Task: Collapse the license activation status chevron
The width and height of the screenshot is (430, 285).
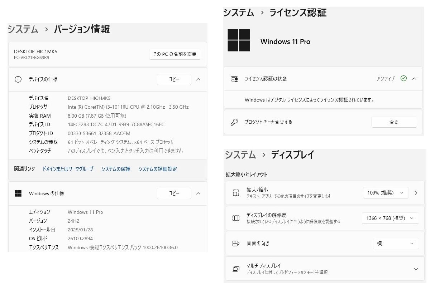Action: [x=414, y=78]
